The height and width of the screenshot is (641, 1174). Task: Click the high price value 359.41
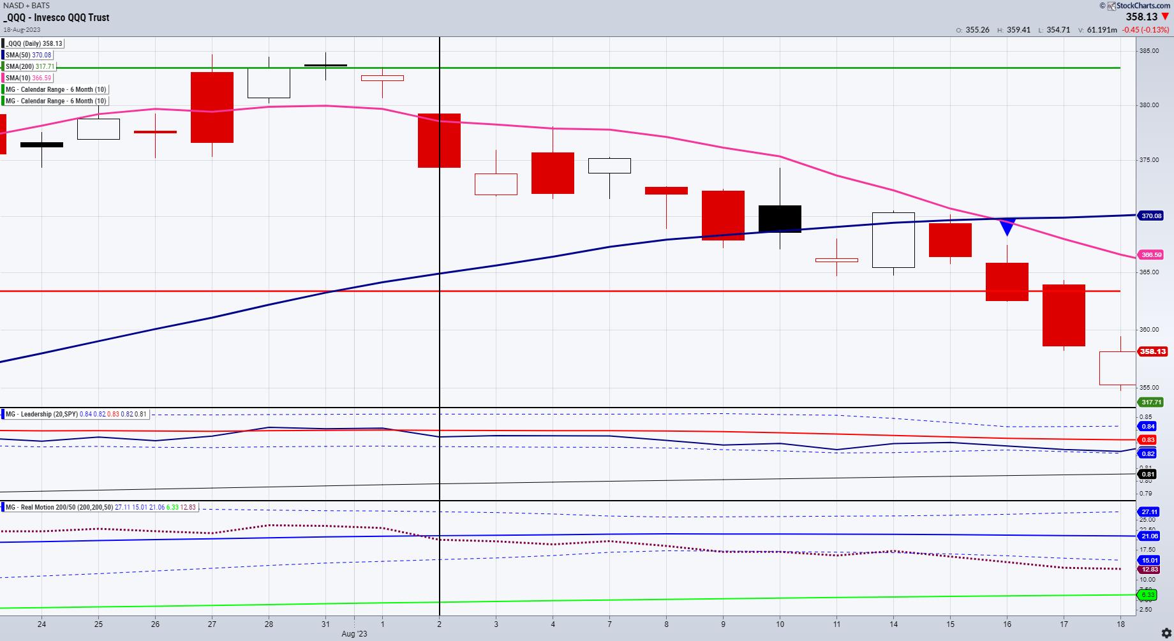[x=1018, y=30]
